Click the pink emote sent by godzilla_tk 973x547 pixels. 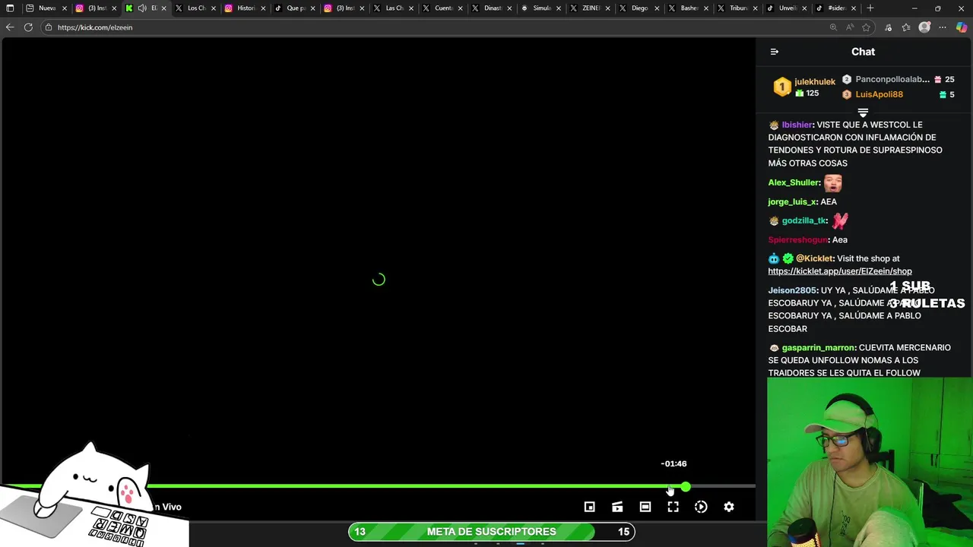(x=839, y=220)
